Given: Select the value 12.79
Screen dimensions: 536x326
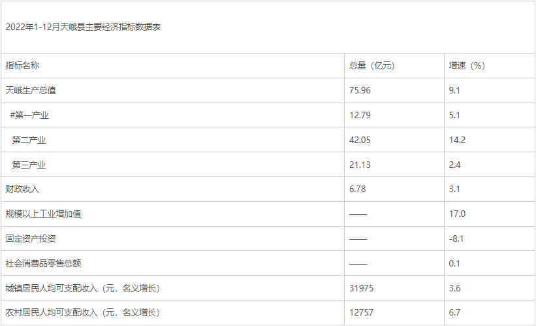Looking at the screenshot, I should 360,115.
